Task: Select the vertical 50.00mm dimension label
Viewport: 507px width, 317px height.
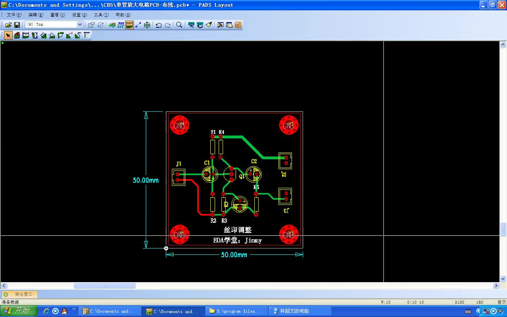Action: 145,180
